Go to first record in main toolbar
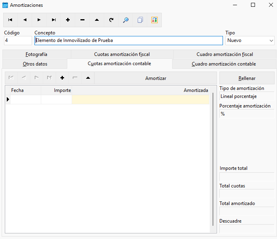This screenshot has height=239, width=277. pyautogui.click(x=10, y=20)
